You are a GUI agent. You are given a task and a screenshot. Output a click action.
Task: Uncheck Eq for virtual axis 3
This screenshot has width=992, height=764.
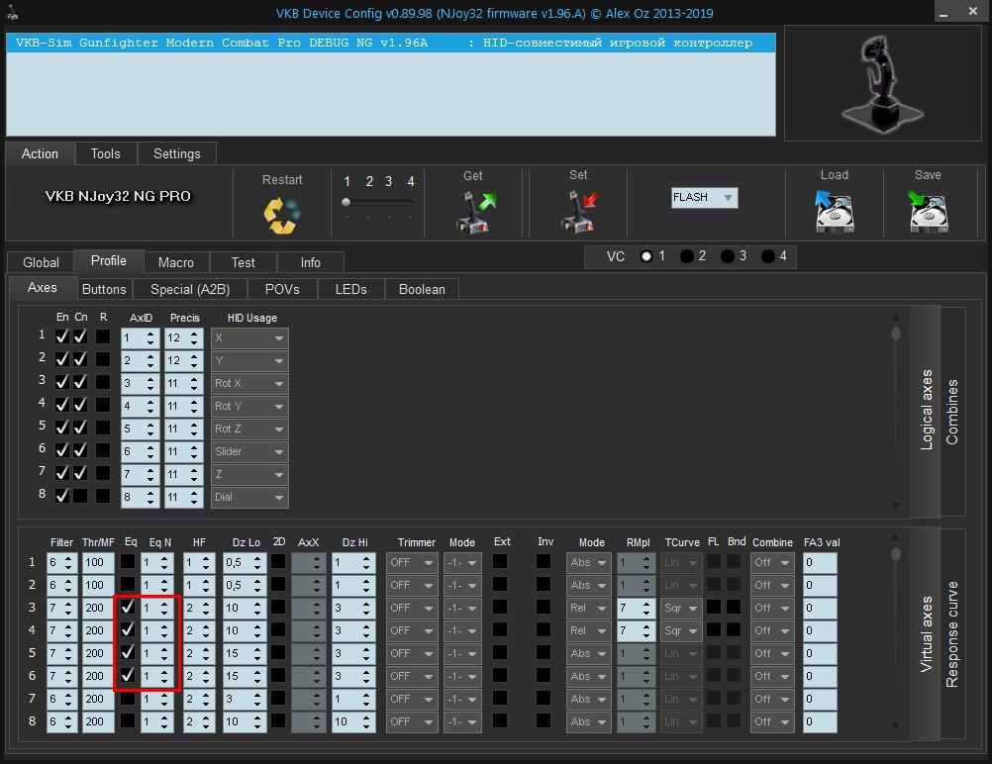128,608
